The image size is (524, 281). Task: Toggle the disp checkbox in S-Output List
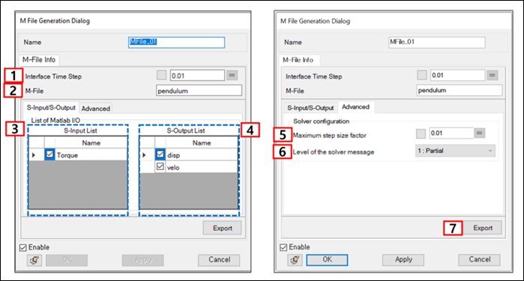pos(160,154)
